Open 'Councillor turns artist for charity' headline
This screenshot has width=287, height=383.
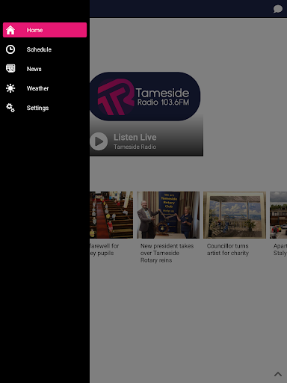point(228,249)
